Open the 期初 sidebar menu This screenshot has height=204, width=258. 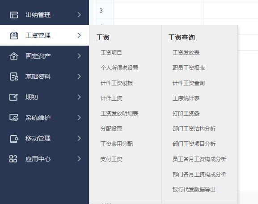point(44,97)
